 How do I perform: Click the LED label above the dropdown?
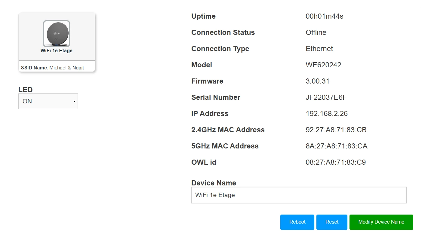click(26, 90)
